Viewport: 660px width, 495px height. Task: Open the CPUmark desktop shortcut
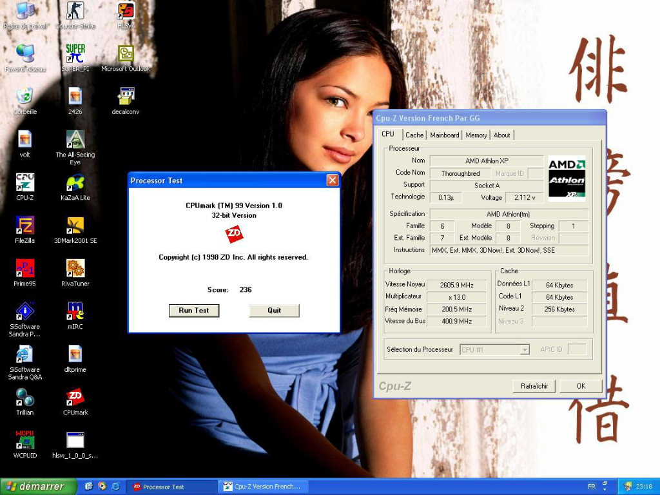click(x=75, y=398)
